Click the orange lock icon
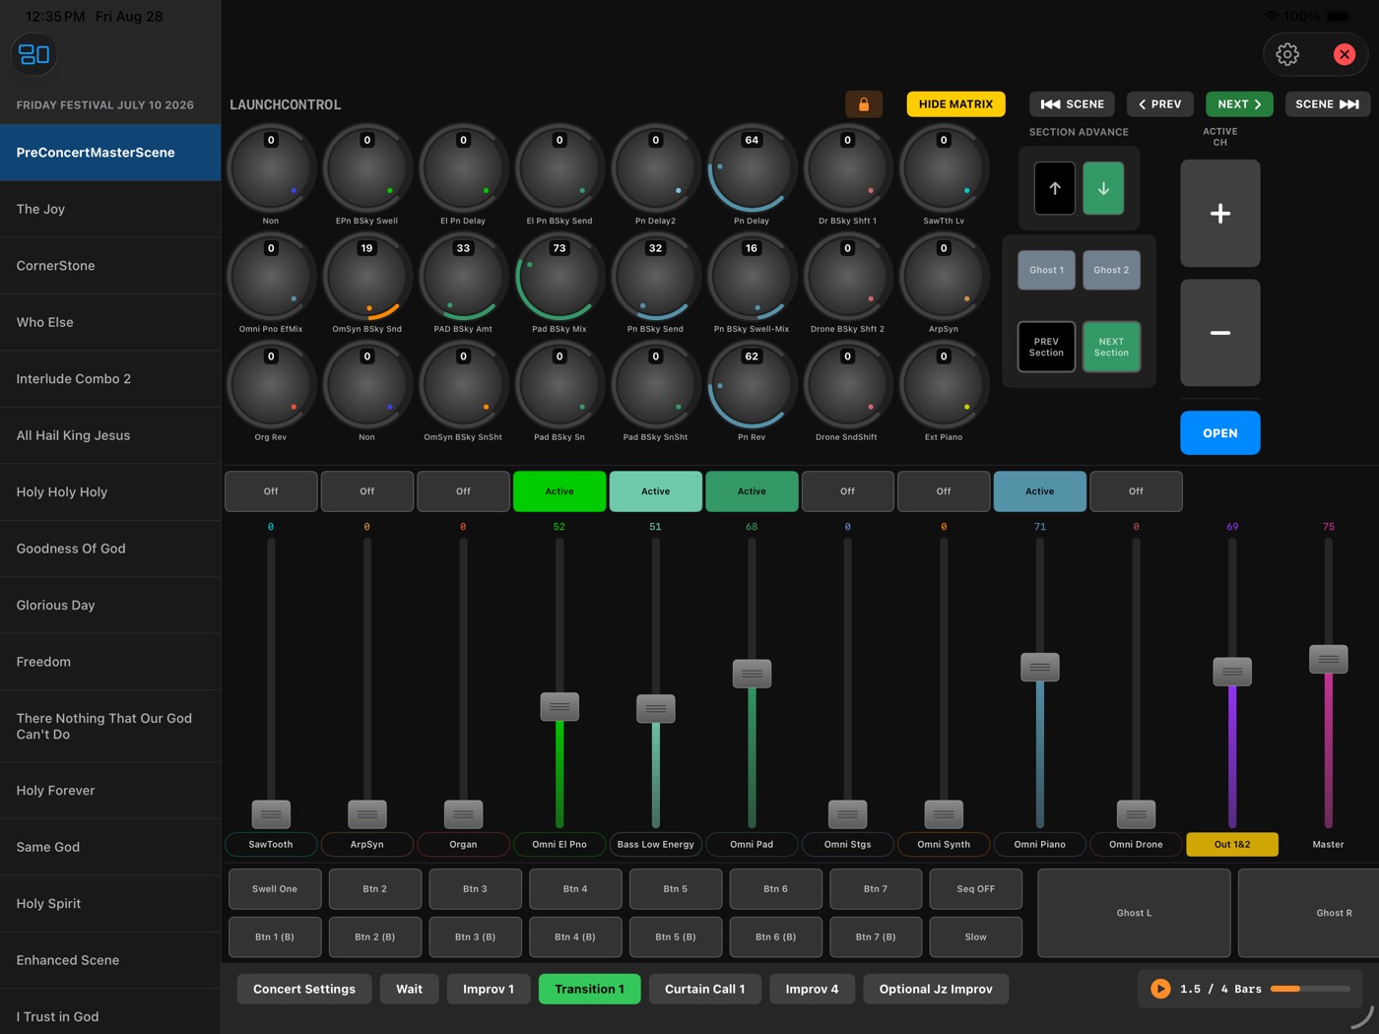Image resolution: width=1379 pixels, height=1034 pixels. click(x=864, y=104)
